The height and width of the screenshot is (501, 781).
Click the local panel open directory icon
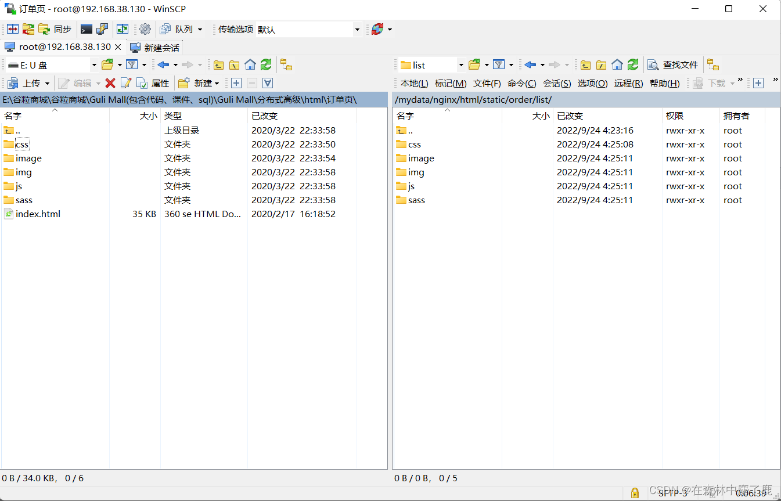pos(107,65)
